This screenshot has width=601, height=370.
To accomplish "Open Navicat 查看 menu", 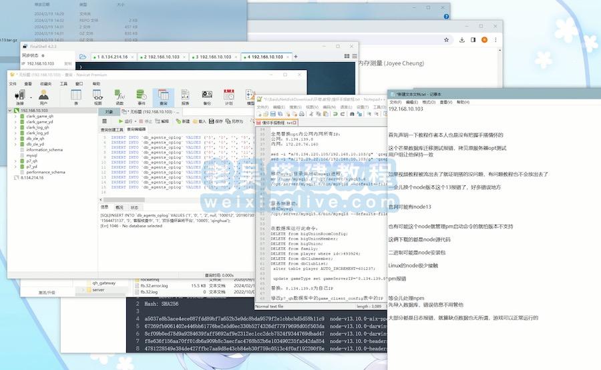I will 28,83.
